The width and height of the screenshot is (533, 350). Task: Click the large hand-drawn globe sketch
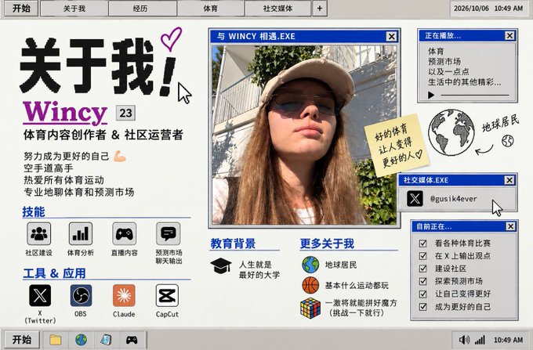coord(451,132)
